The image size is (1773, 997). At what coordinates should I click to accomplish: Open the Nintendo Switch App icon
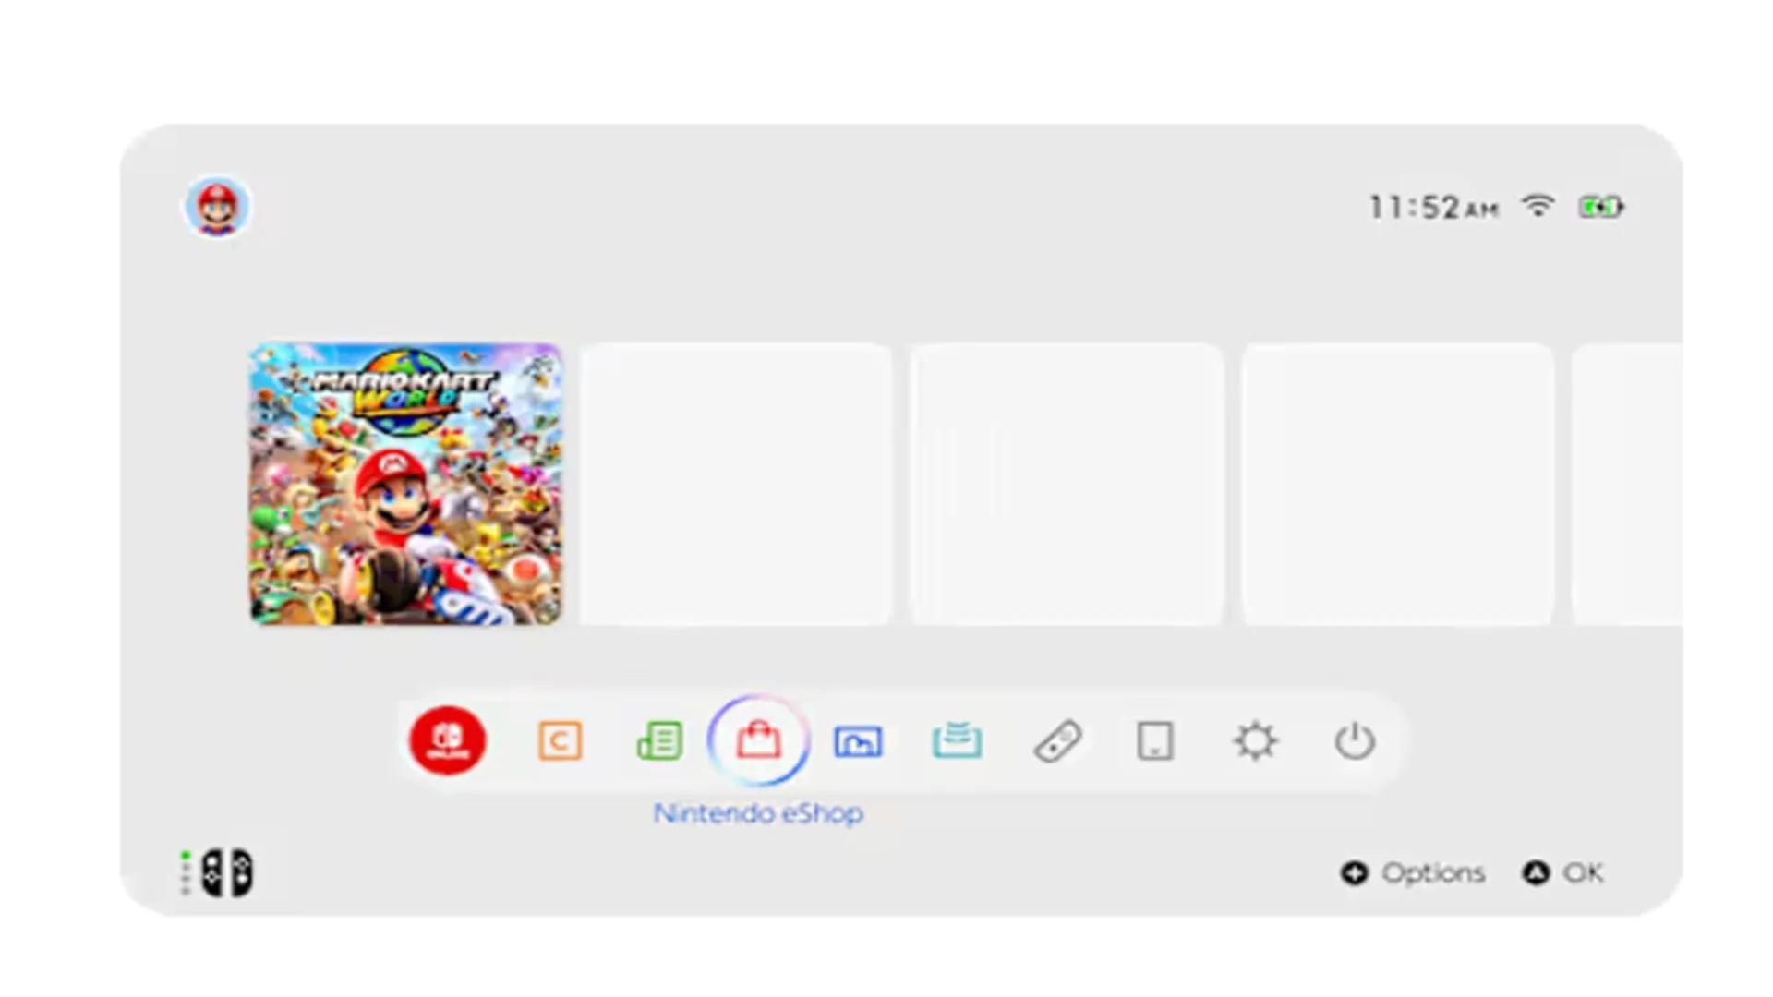pyautogui.click(x=1154, y=740)
